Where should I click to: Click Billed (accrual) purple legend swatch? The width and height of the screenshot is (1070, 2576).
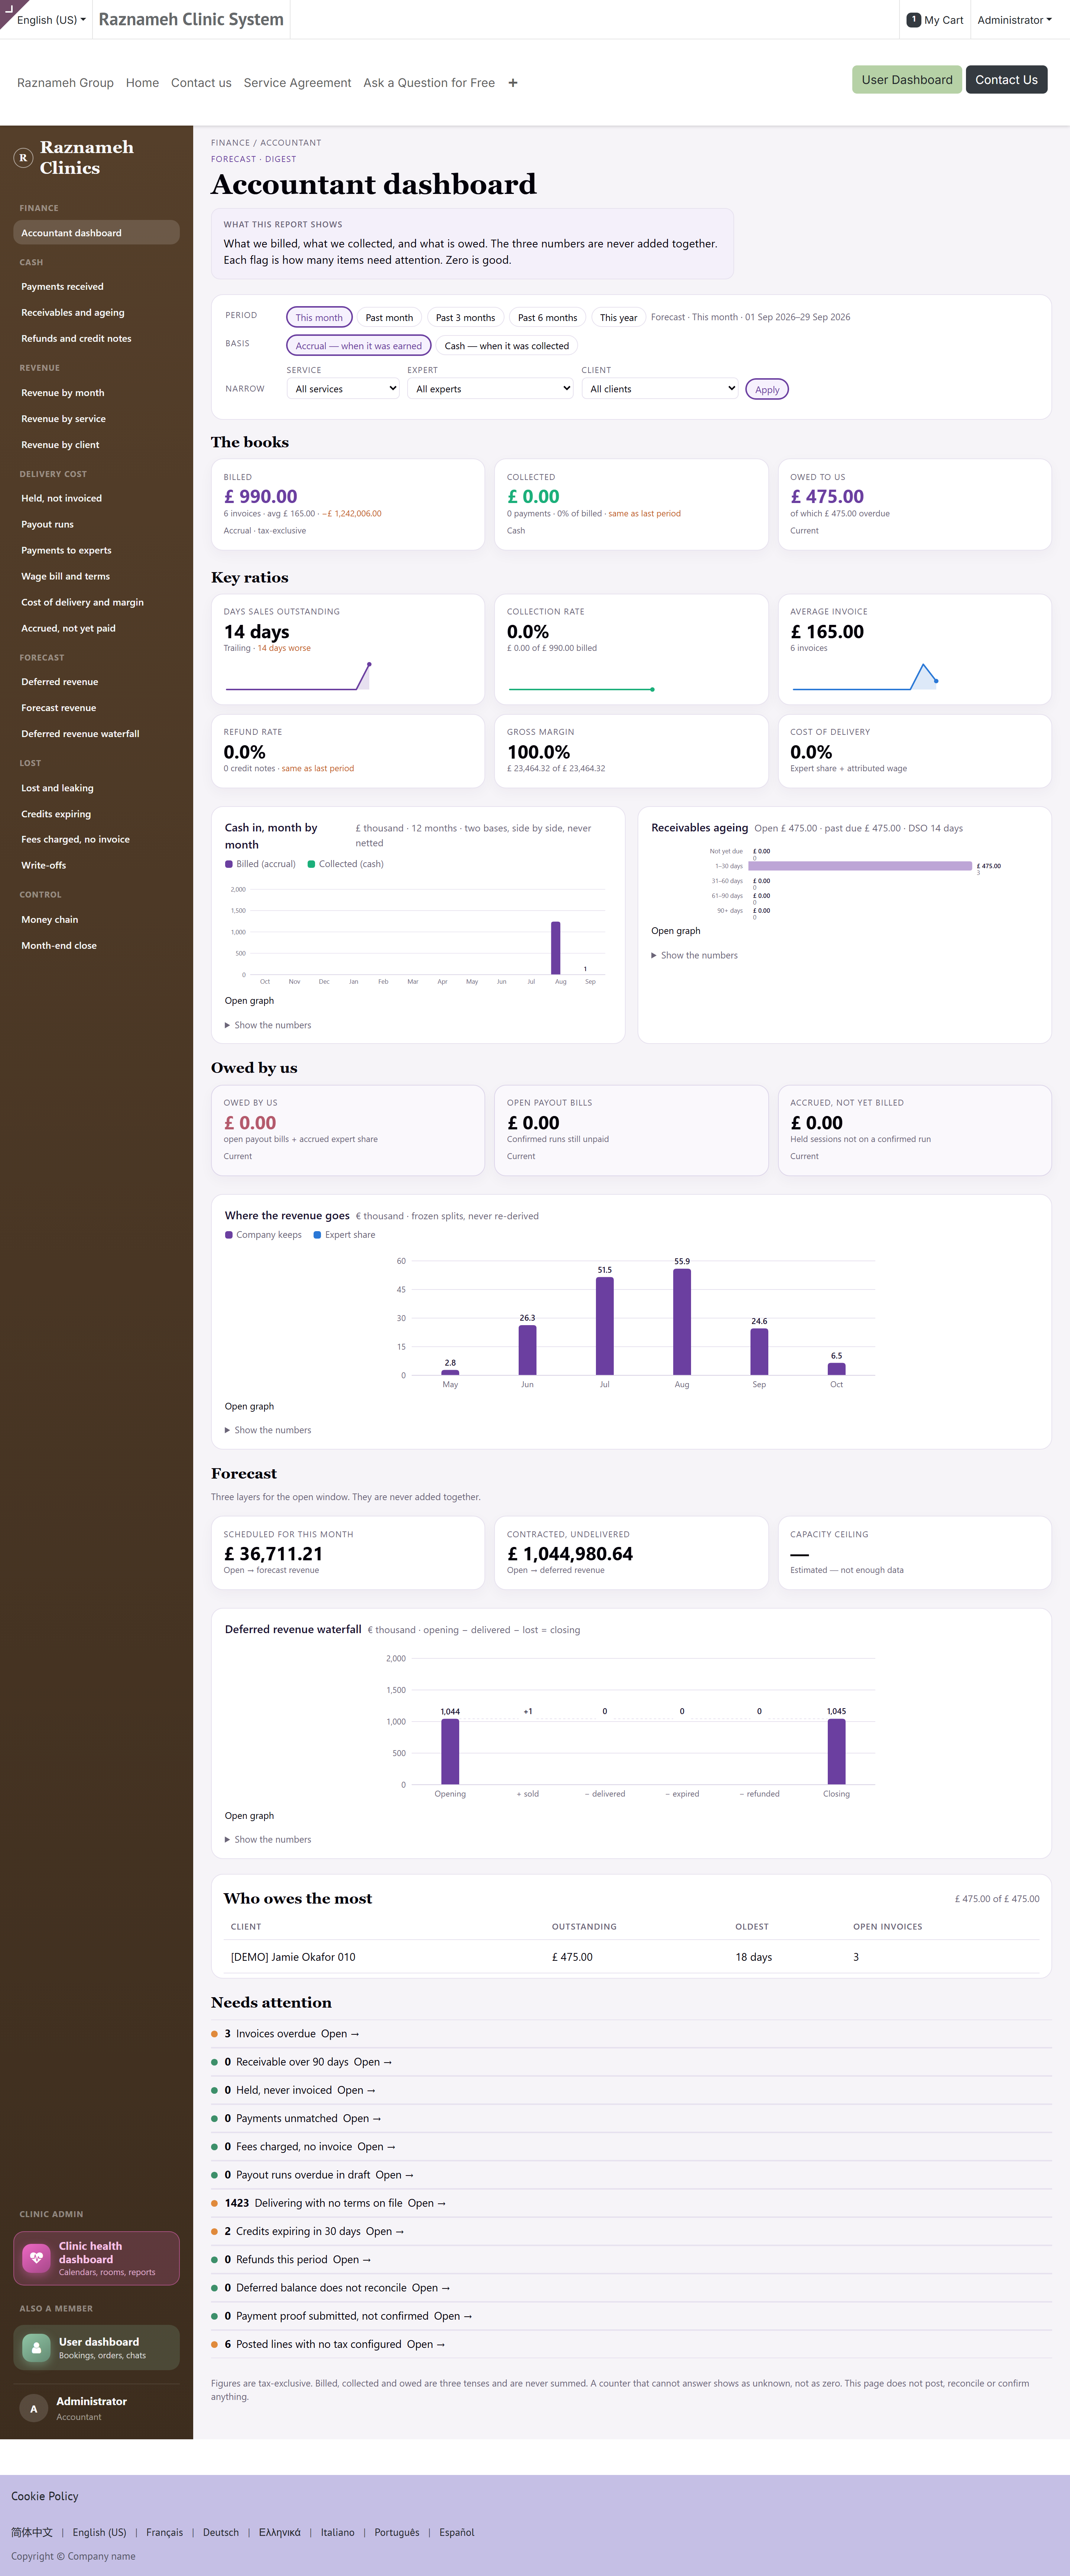pos(229,864)
